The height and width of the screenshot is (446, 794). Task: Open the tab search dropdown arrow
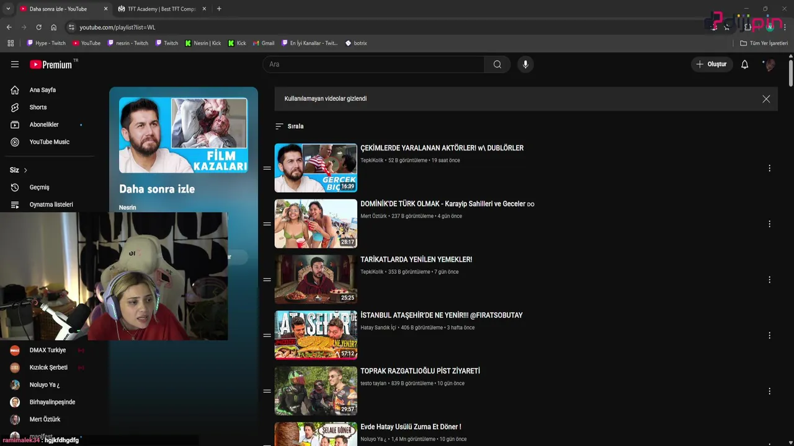8,9
